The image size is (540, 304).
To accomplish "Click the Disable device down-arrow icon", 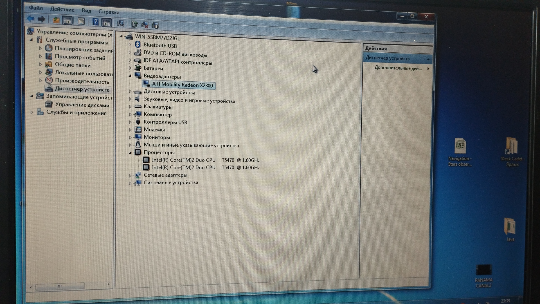I will point(155,25).
